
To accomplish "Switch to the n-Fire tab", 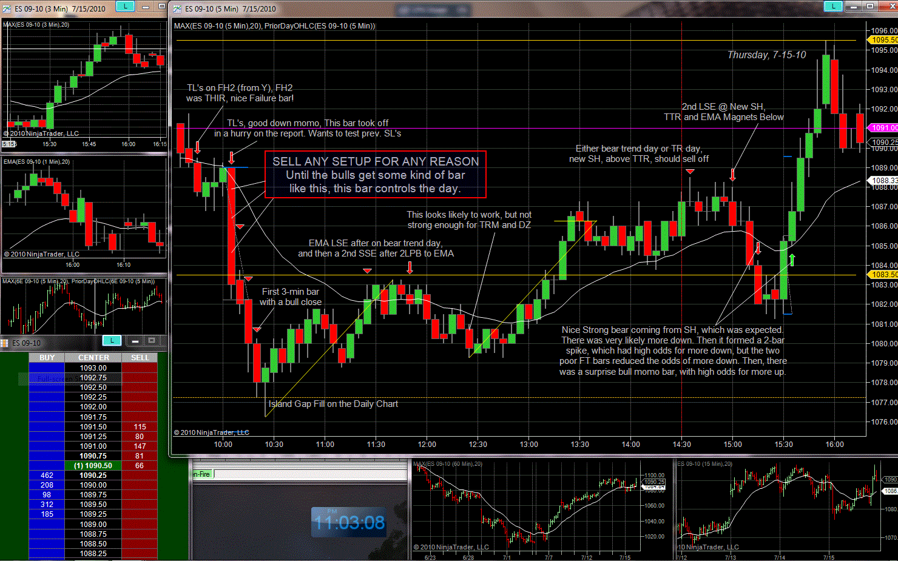I will (x=202, y=474).
